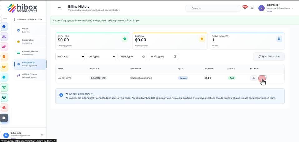Click Sync from Stripe button

pos(269,57)
